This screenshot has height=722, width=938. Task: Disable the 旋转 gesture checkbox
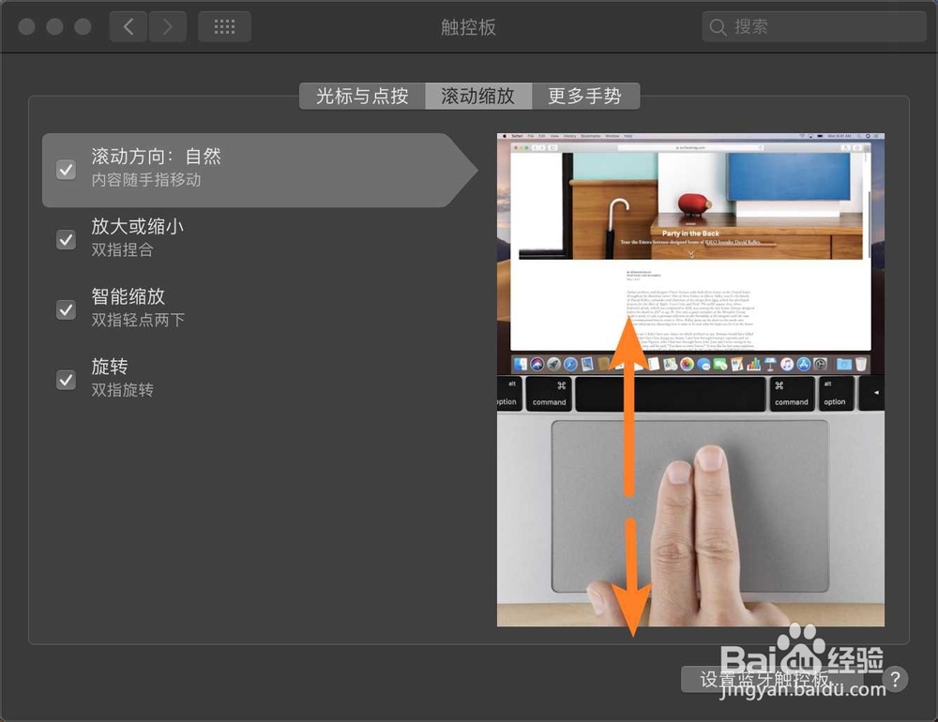[x=66, y=380]
